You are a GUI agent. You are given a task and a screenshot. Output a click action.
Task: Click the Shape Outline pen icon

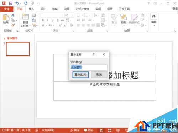coord(142,20)
